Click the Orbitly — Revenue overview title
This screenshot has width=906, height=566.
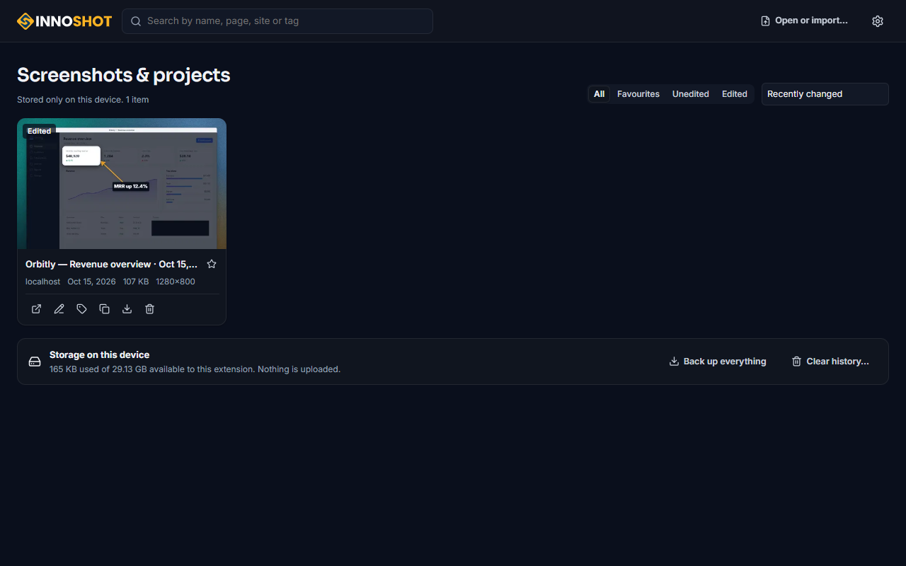111,264
